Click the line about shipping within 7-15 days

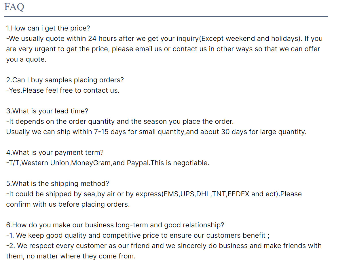pyautogui.click(x=156, y=132)
